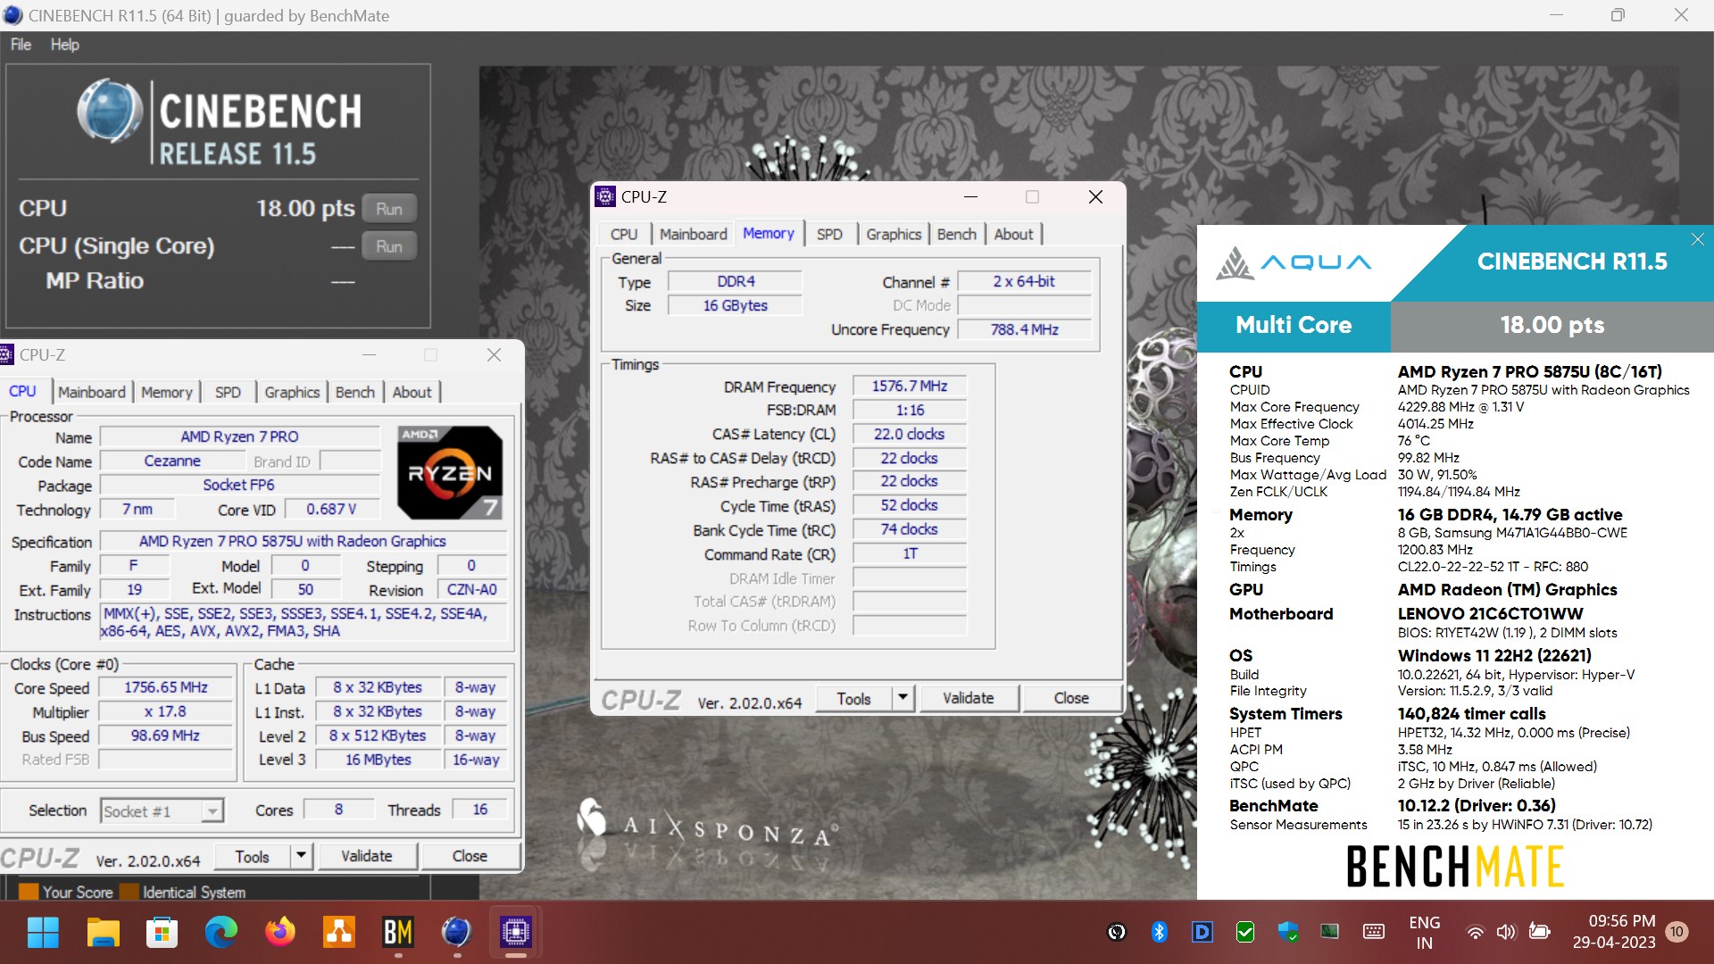Open the Tools dropdown arrow in Memory CPU-Z window
Screen dimensions: 1714x964
click(x=903, y=698)
